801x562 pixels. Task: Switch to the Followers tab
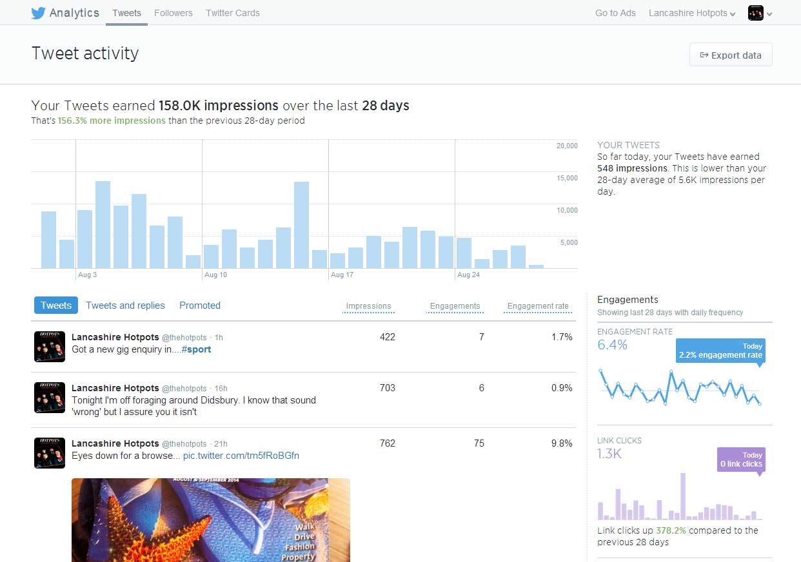pos(173,13)
